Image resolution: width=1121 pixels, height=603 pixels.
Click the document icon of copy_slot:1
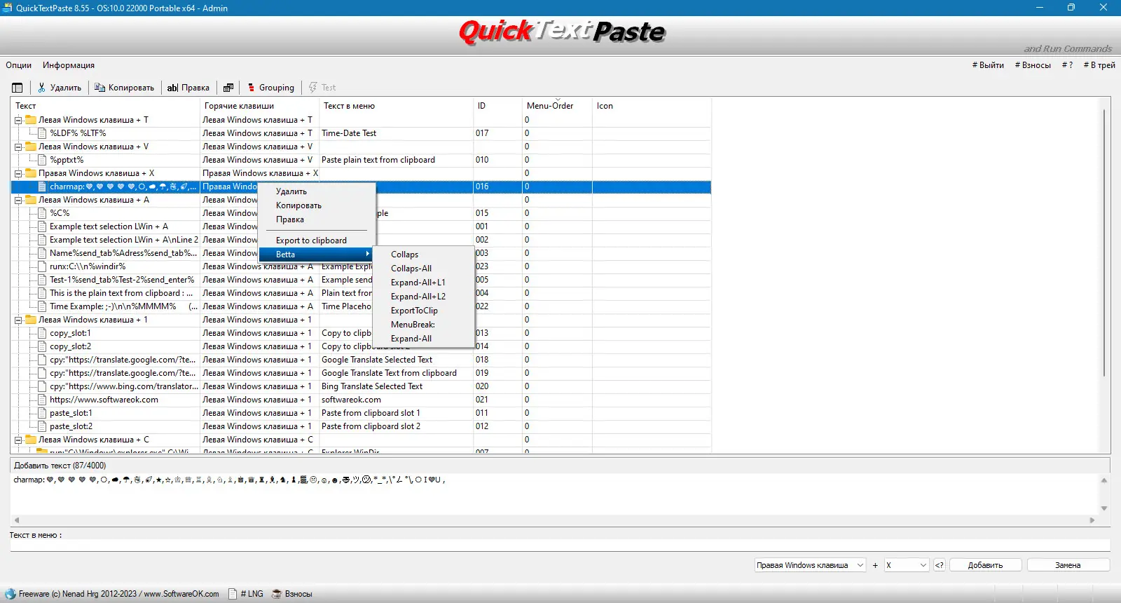tap(42, 333)
